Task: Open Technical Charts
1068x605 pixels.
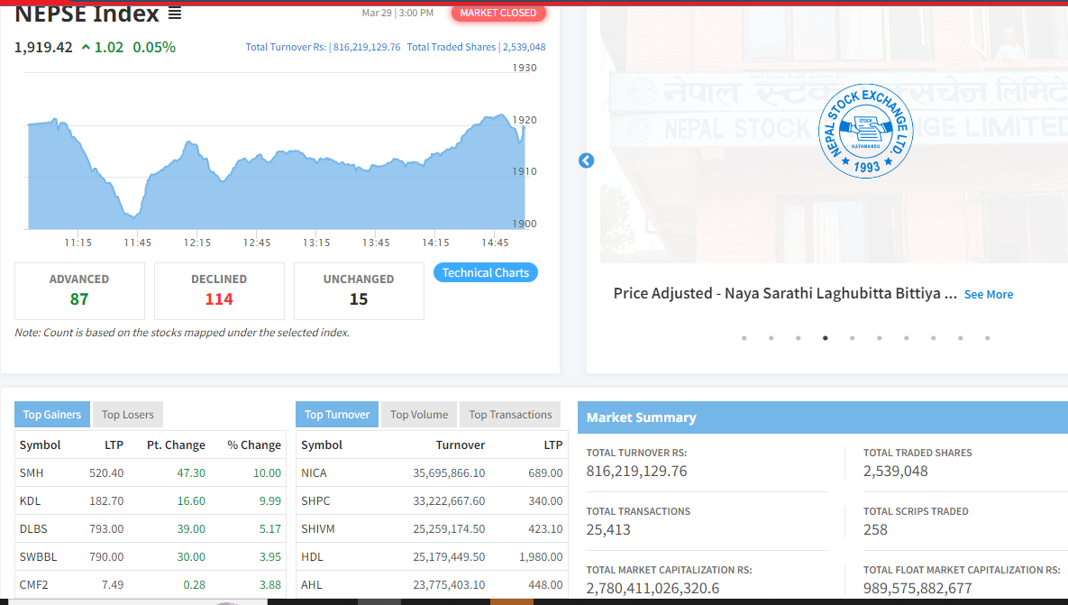Action: click(x=486, y=272)
